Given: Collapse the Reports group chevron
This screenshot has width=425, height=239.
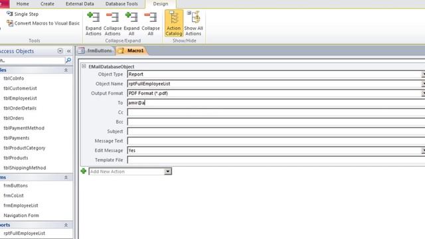Looking at the screenshot, I should click(66, 225).
